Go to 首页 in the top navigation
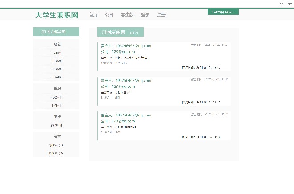This screenshot has width=294, height=194. [x=93, y=15]
